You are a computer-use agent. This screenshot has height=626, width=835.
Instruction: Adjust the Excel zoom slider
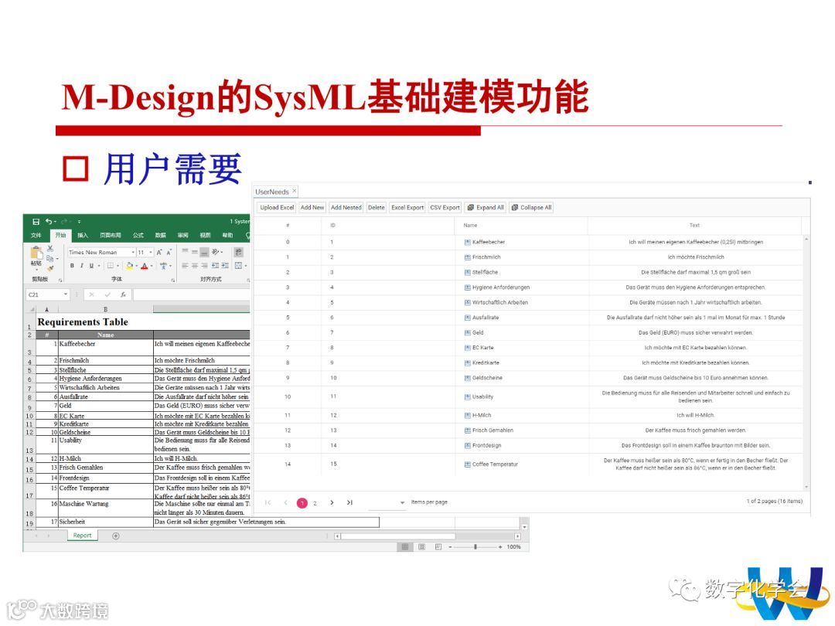point(475,546)
